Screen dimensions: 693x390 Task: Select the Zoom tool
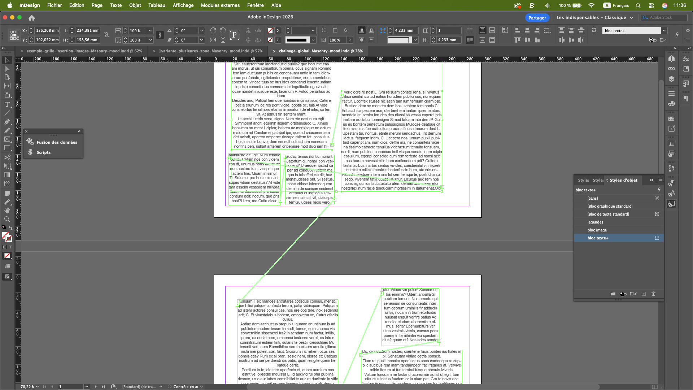[7, 219]
